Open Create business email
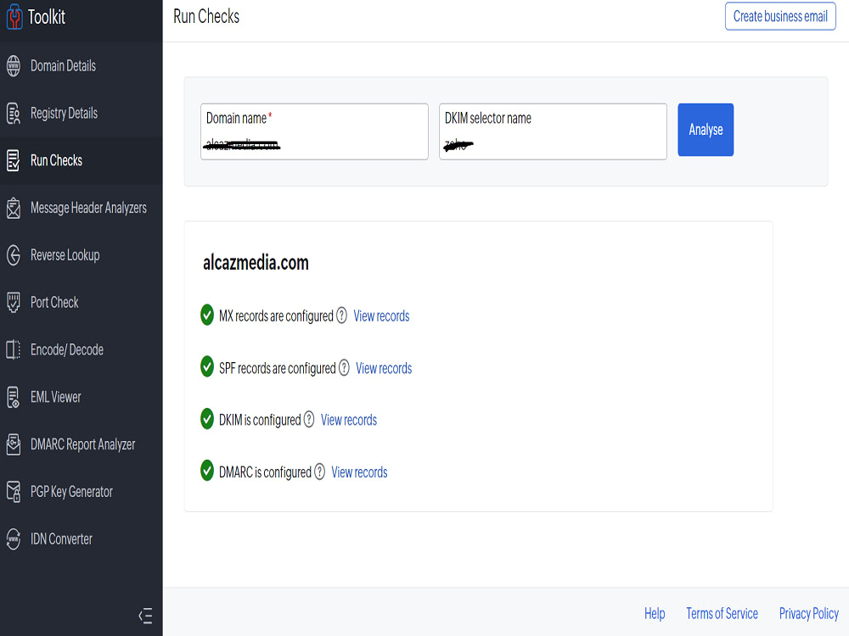Viewport: 849px width, 636px height. click(779, 16)
